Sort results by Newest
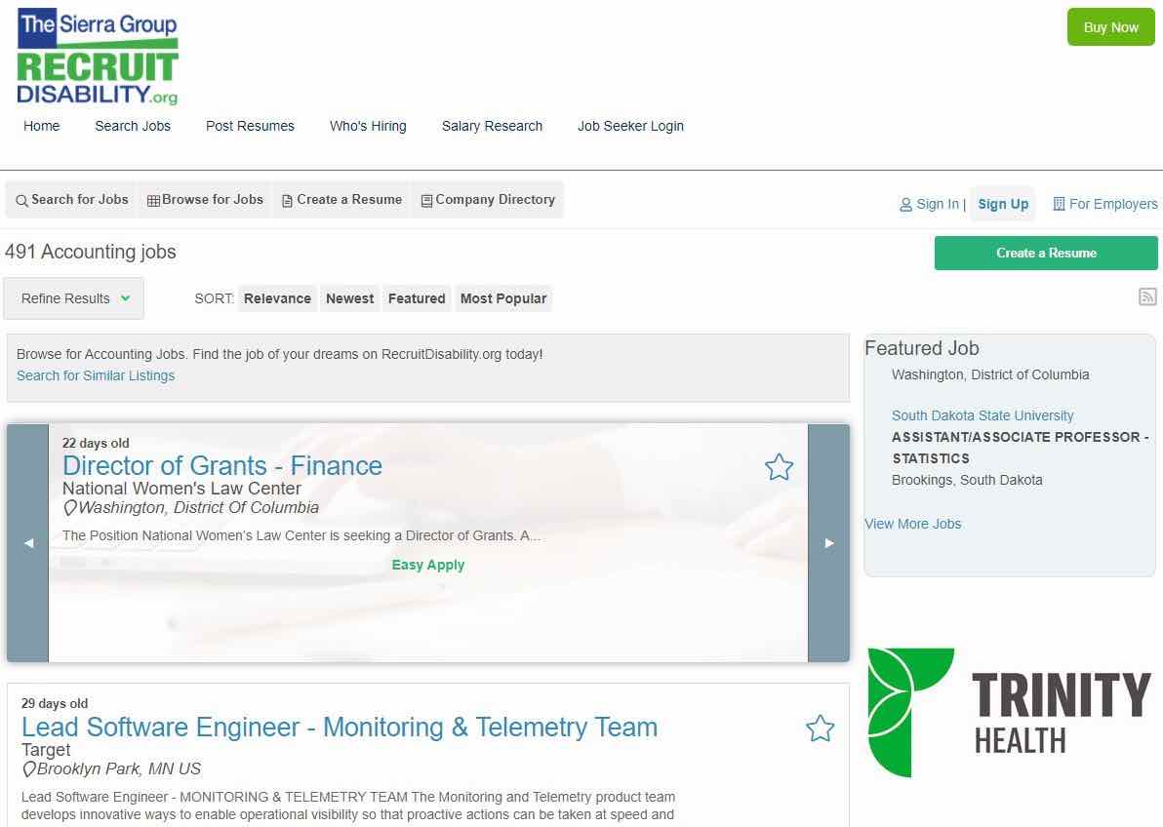The height and width of the screenshot is (827, 1163). tap(349, 298)
